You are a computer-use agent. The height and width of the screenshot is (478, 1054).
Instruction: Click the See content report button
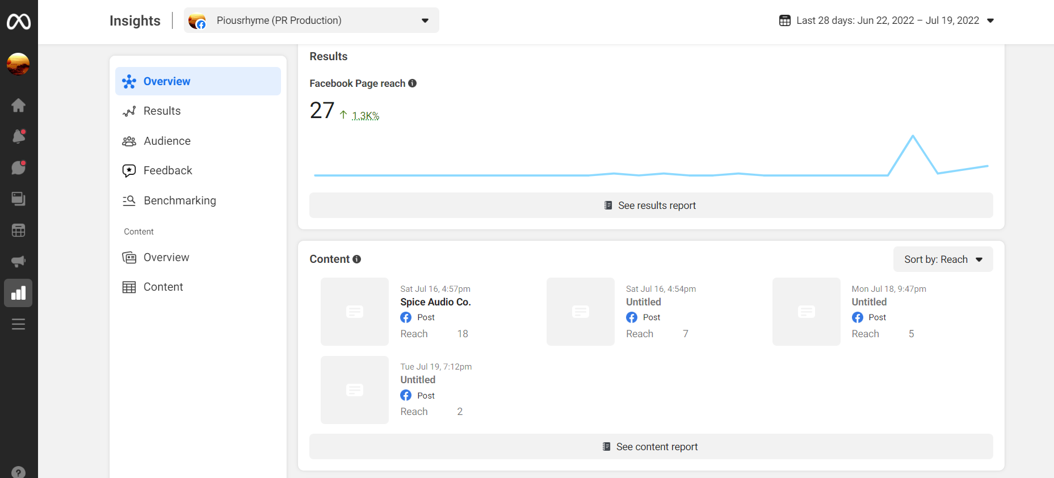[x=650, y=447]
